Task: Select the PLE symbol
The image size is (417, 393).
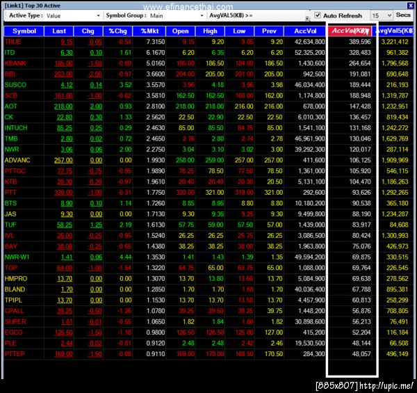Action: click(10, 344)
